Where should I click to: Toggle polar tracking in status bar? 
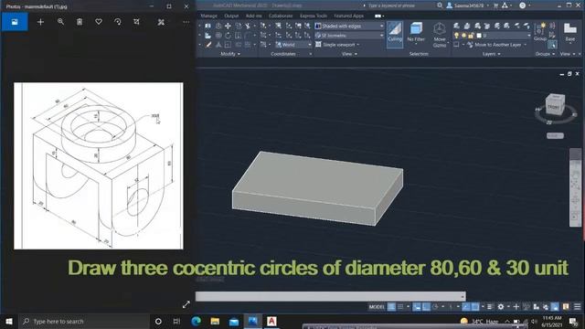(435, 307)
